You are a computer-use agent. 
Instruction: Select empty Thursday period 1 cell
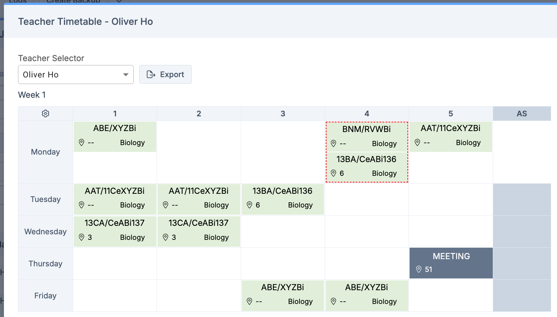pos(115,264)
